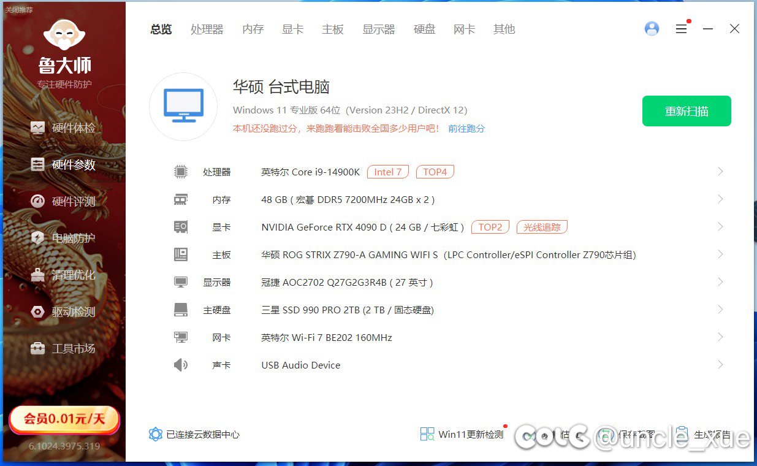
Task: Click the 主板 motherboard row icon
Action: click(180, 254)
